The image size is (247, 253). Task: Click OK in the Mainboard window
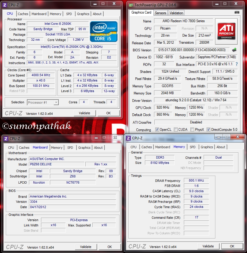(x=109, y=247)
